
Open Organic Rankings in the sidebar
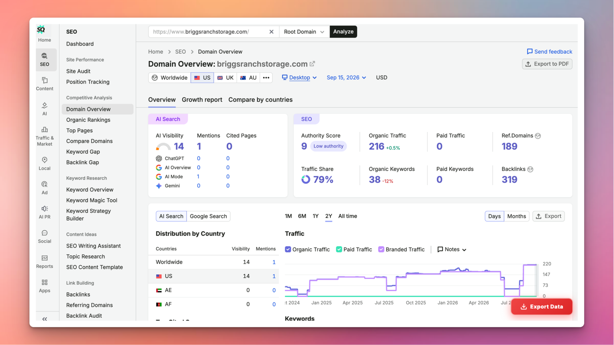click(88, 120)
